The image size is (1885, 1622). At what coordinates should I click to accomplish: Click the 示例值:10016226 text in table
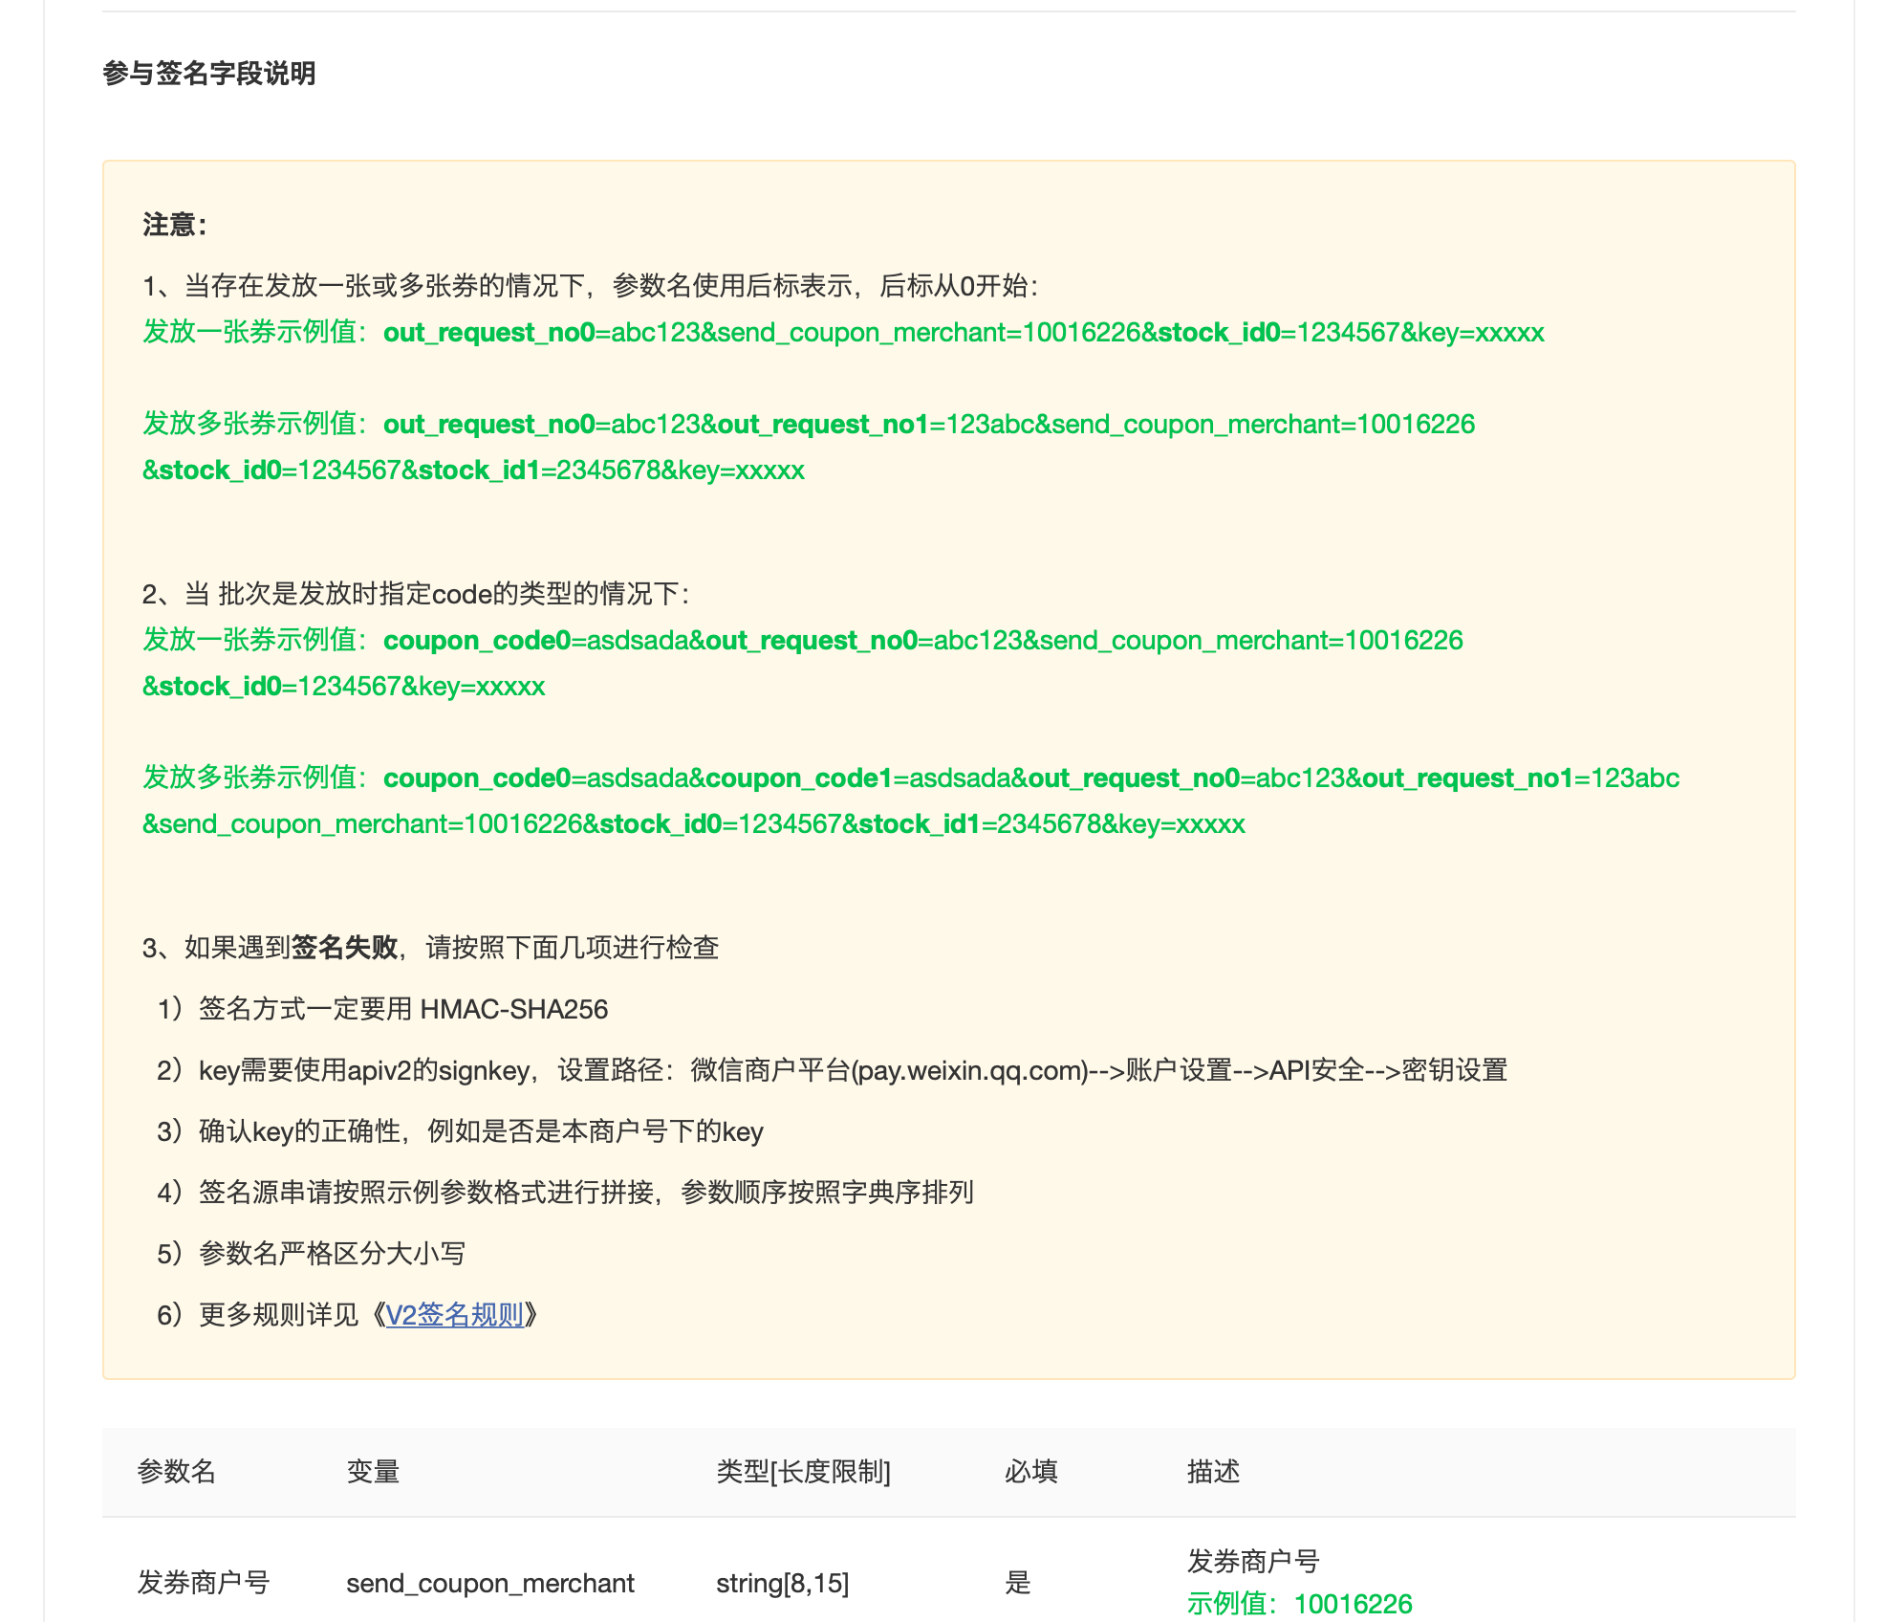coord(1299,1604)
